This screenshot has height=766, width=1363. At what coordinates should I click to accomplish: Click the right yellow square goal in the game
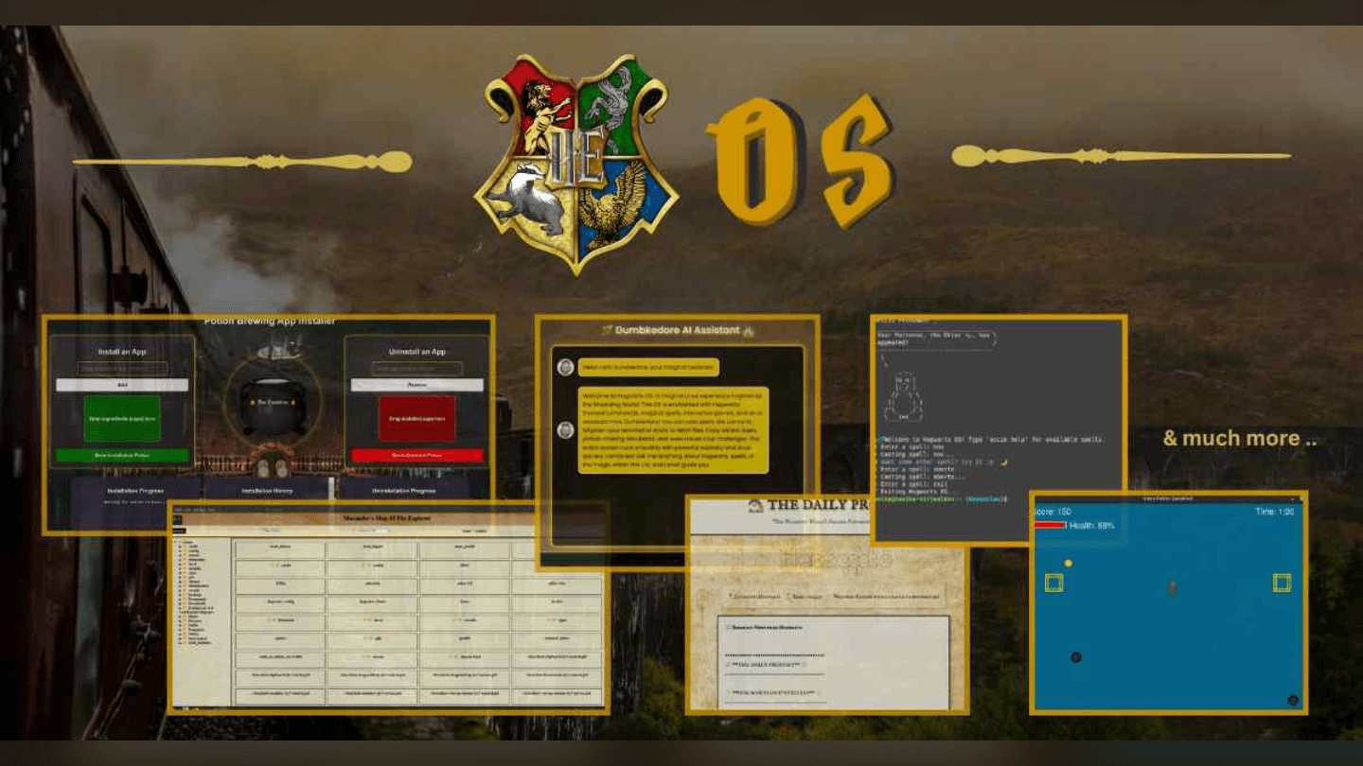point(1282,583)
